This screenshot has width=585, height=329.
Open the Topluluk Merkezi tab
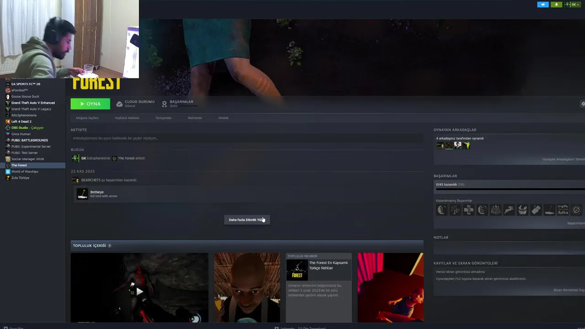point(127,118)
